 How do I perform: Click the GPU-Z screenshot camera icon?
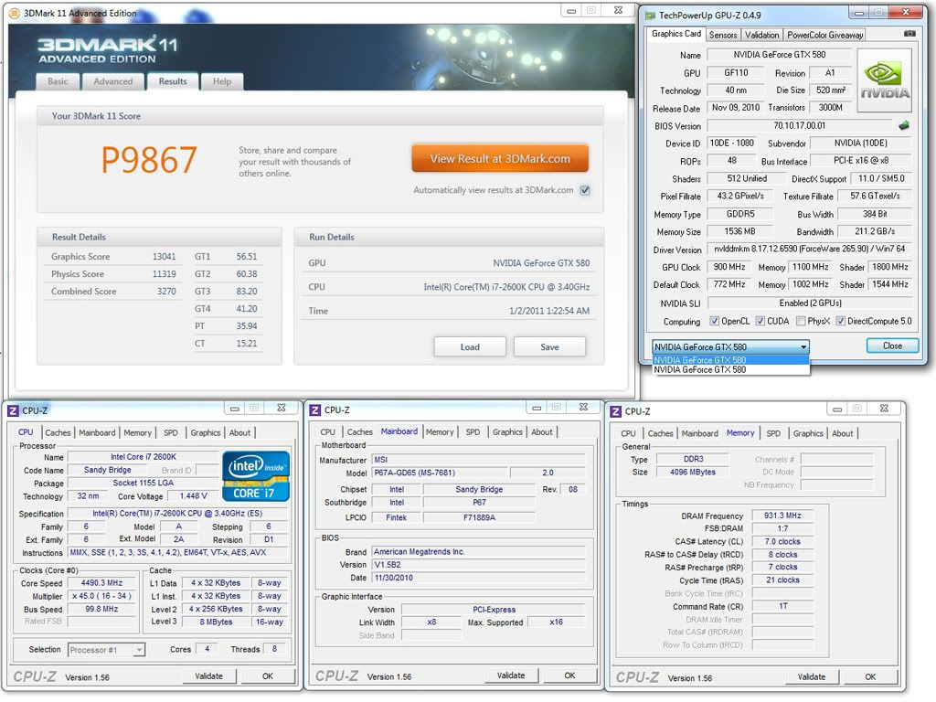tap(909, 34)
